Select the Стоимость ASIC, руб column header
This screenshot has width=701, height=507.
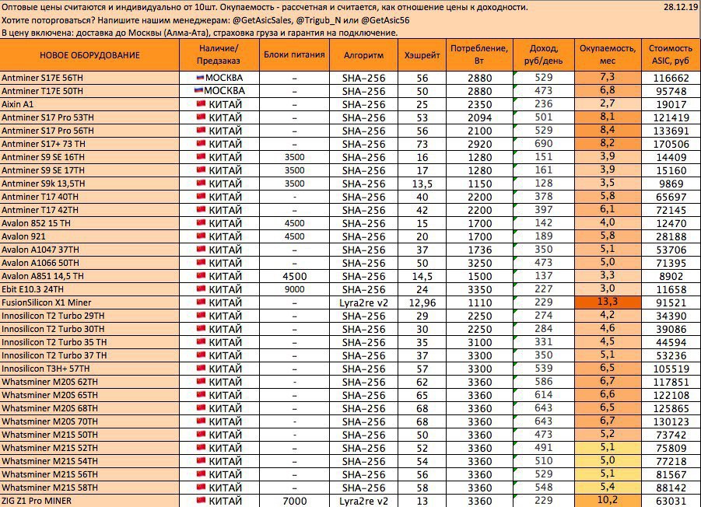pyautogui.click(x=671, y=55)
